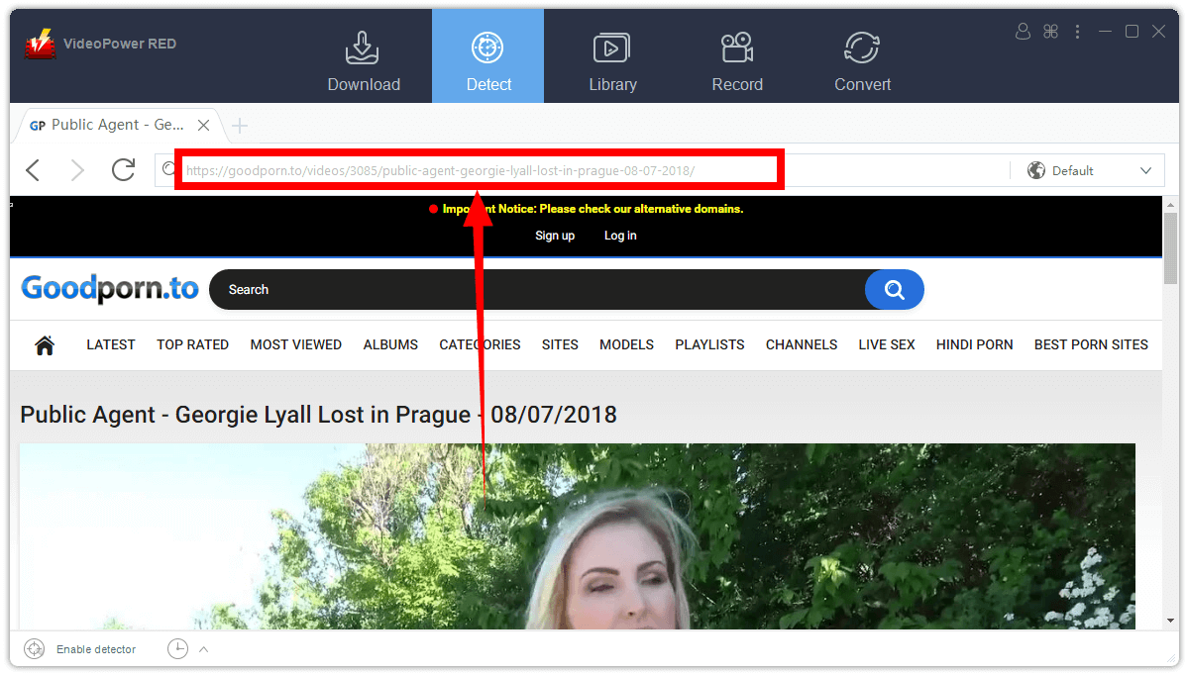1187x675 pixels.
Task: Maximize the VideoPower RED window
Action: 1132,31
